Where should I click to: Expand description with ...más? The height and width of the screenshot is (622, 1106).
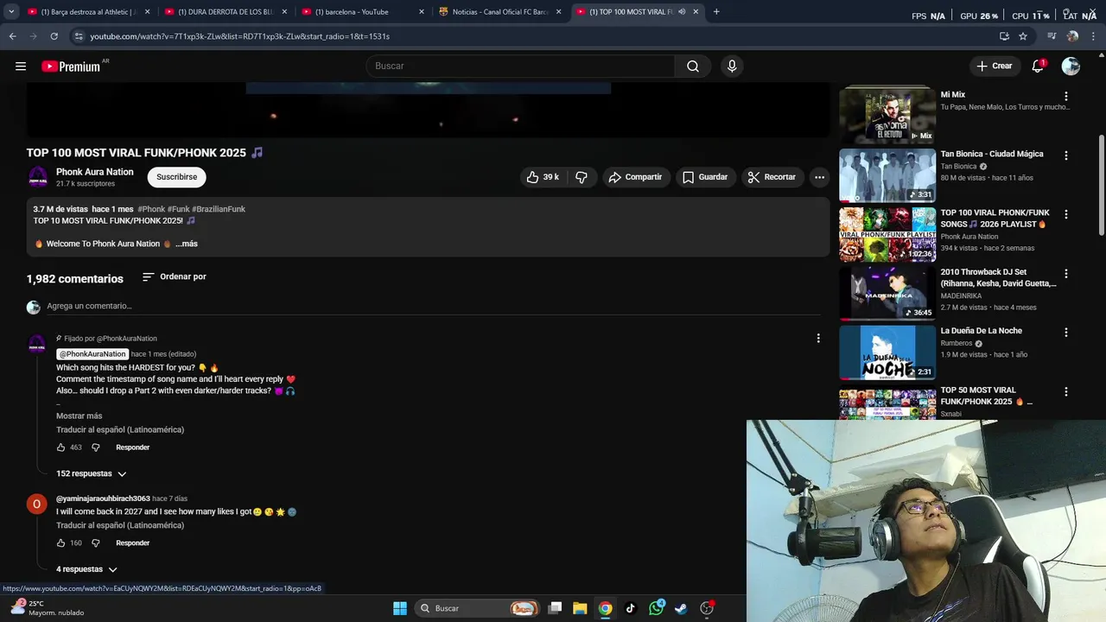point(187,244)
